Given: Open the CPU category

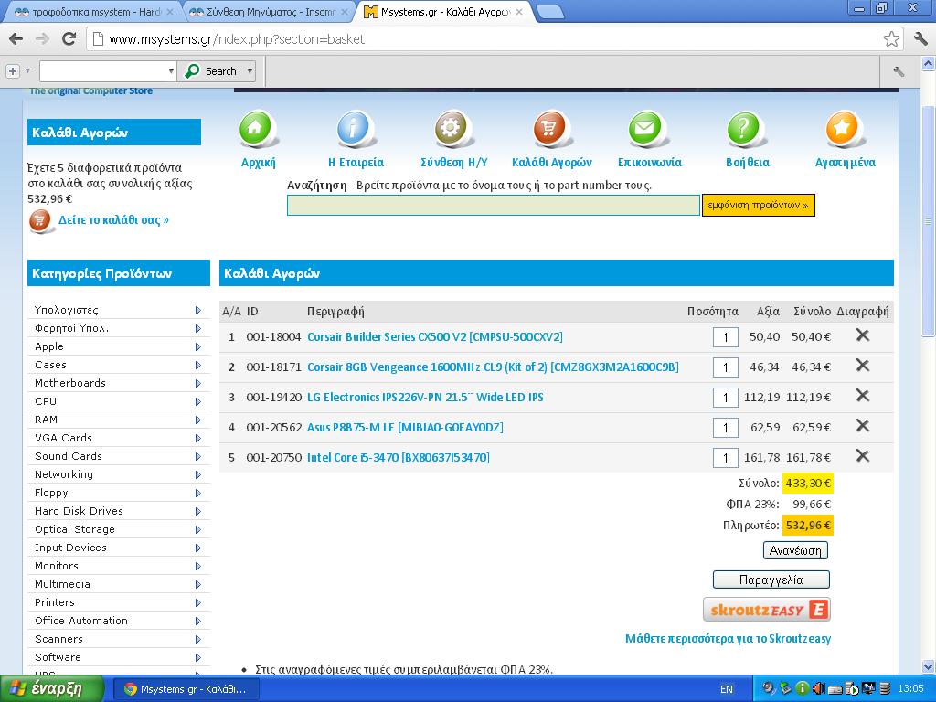Looking at the screenshot, I should coord(46,401).
